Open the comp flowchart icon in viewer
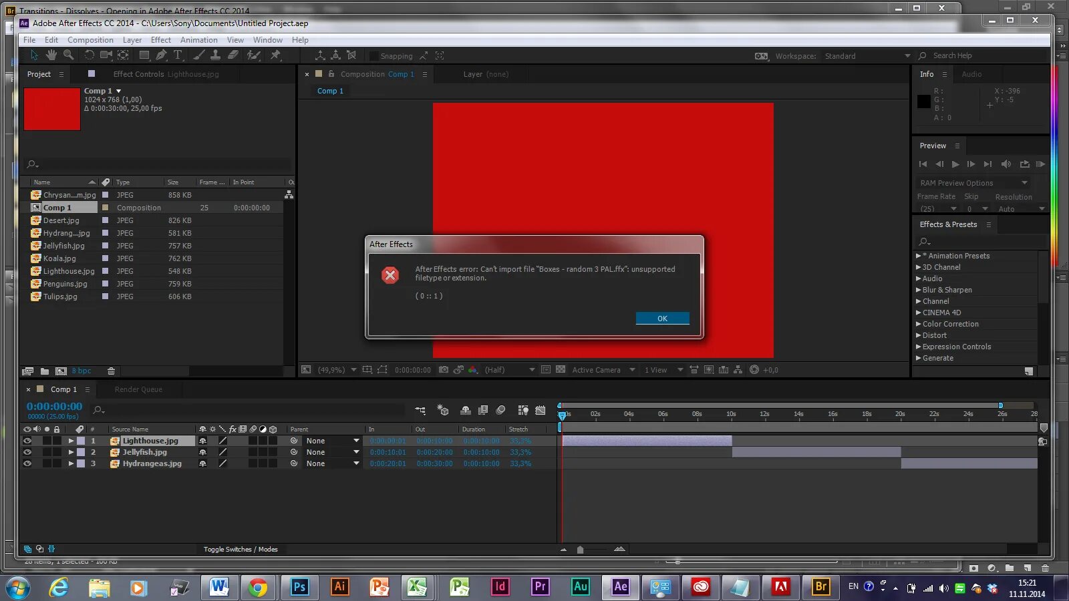The width and height of the screenshot is (1069, 601). coord(738,370)
